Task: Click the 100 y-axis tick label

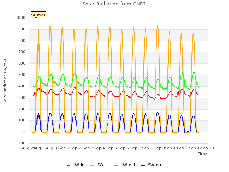Action: 22,120
